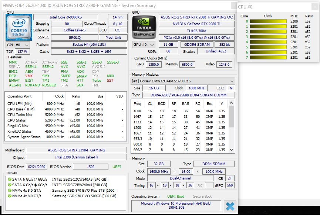The image size is (320, 219).
Task: Click the DDR4-3200 / PC4-25600 type field
Action: click(188, 95)
